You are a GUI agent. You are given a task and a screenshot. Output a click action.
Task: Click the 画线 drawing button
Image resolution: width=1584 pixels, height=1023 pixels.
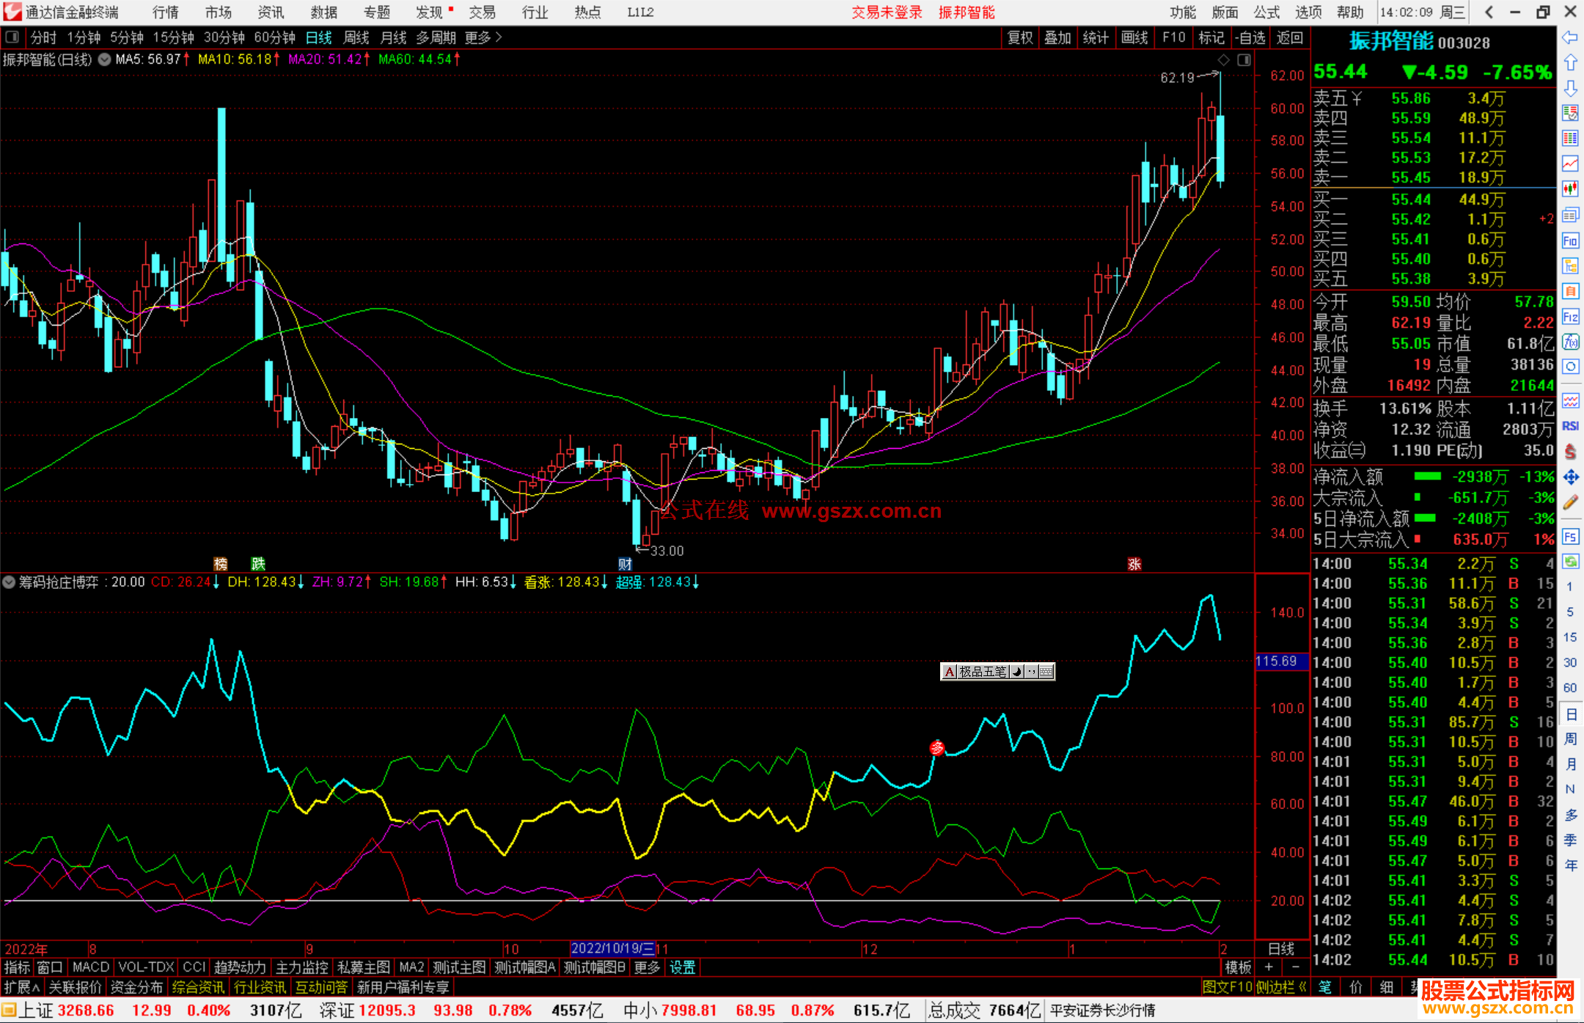click(x=1134, y=37)
